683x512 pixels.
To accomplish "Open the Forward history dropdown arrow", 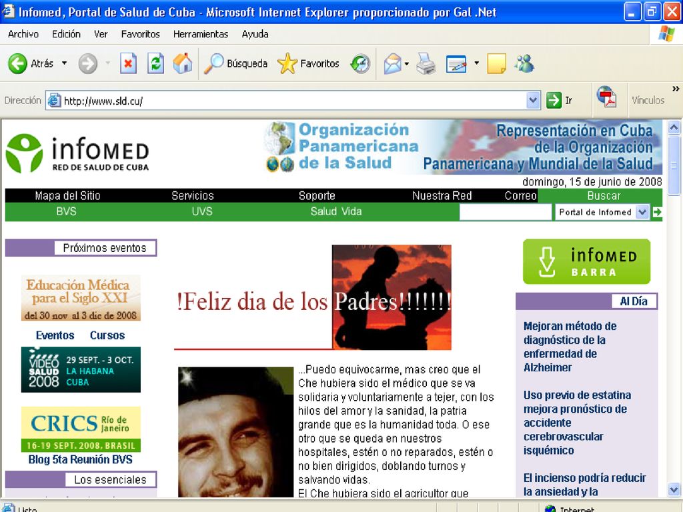I will 107,63.
